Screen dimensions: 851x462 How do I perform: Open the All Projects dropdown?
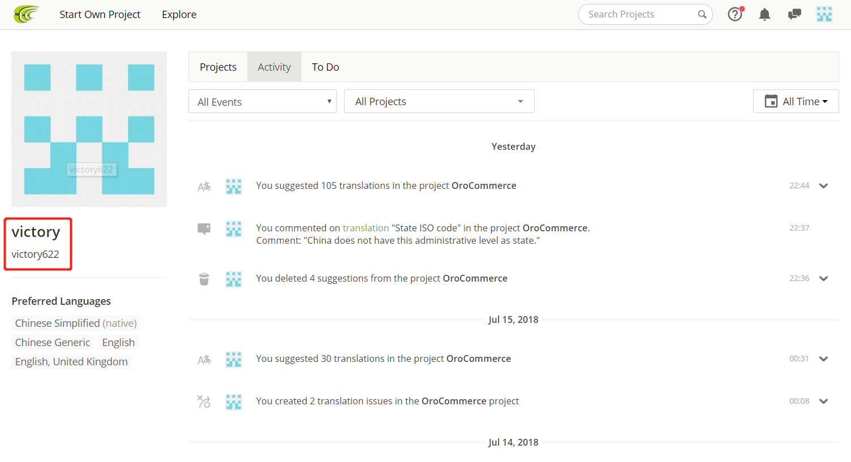pos(439,101)
